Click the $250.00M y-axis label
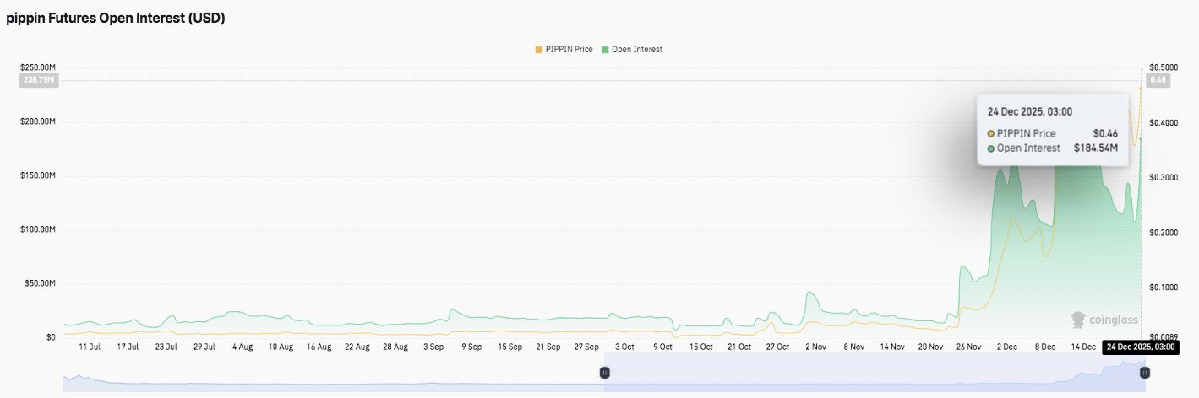Image resolution: width=1199 pixels, height=398 pixels. point(37,67)
